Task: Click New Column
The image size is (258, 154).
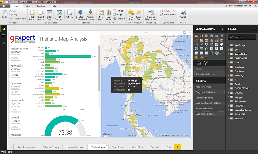Action: coord(168,15)
